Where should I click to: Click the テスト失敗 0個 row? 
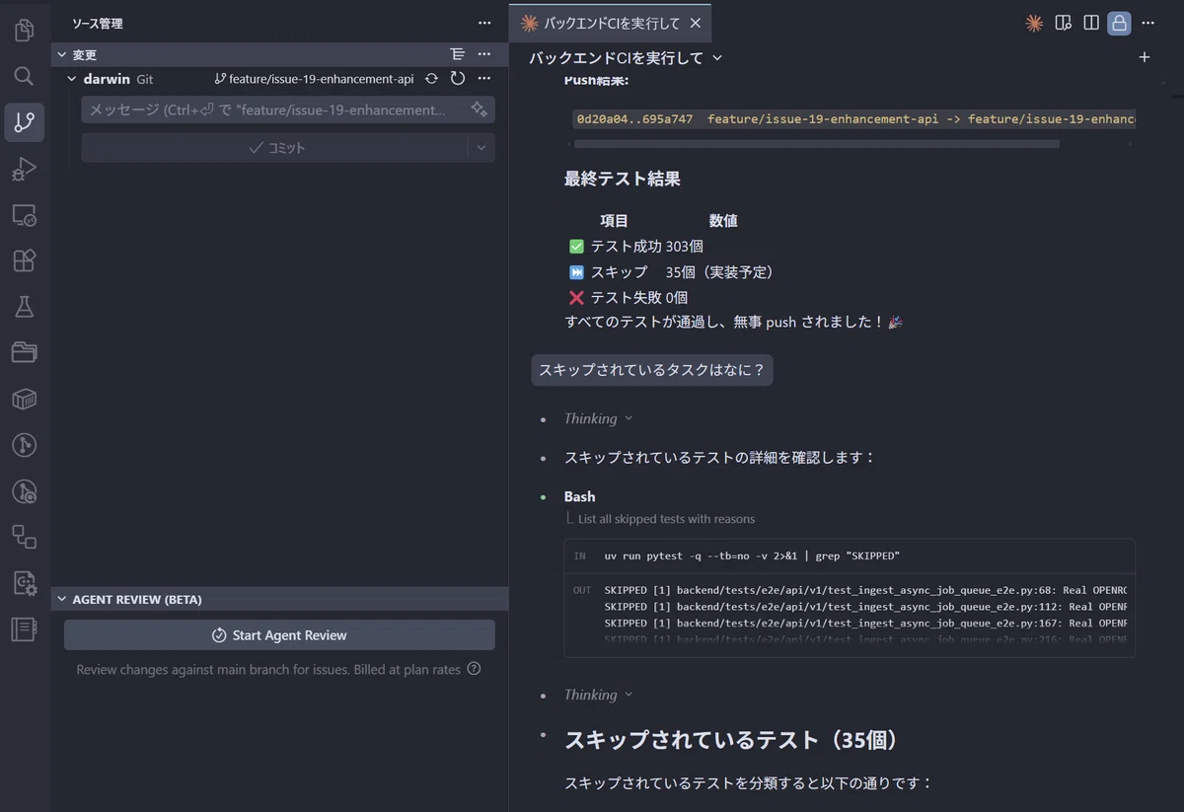[629, 297]
